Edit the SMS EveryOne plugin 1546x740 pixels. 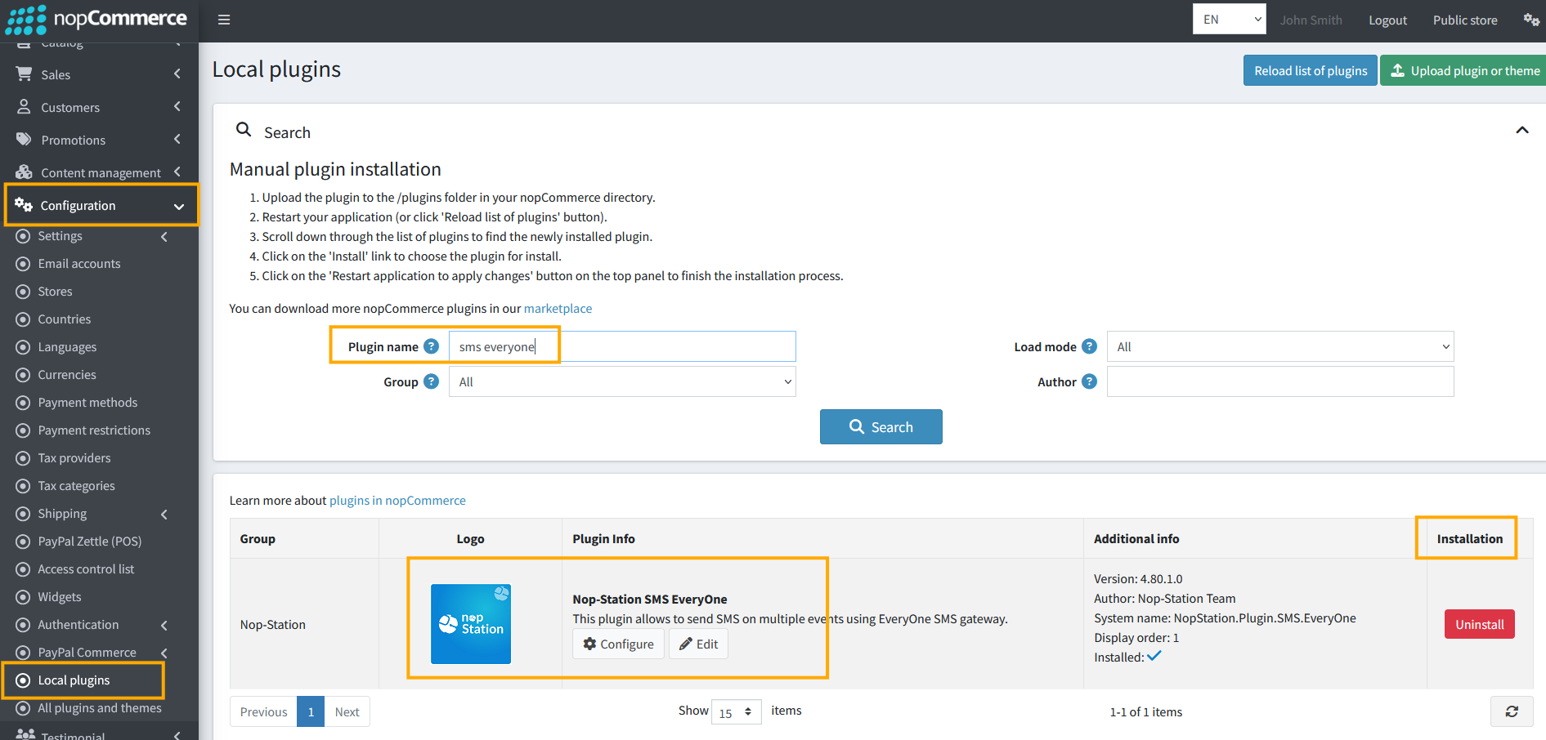[698, 644]
